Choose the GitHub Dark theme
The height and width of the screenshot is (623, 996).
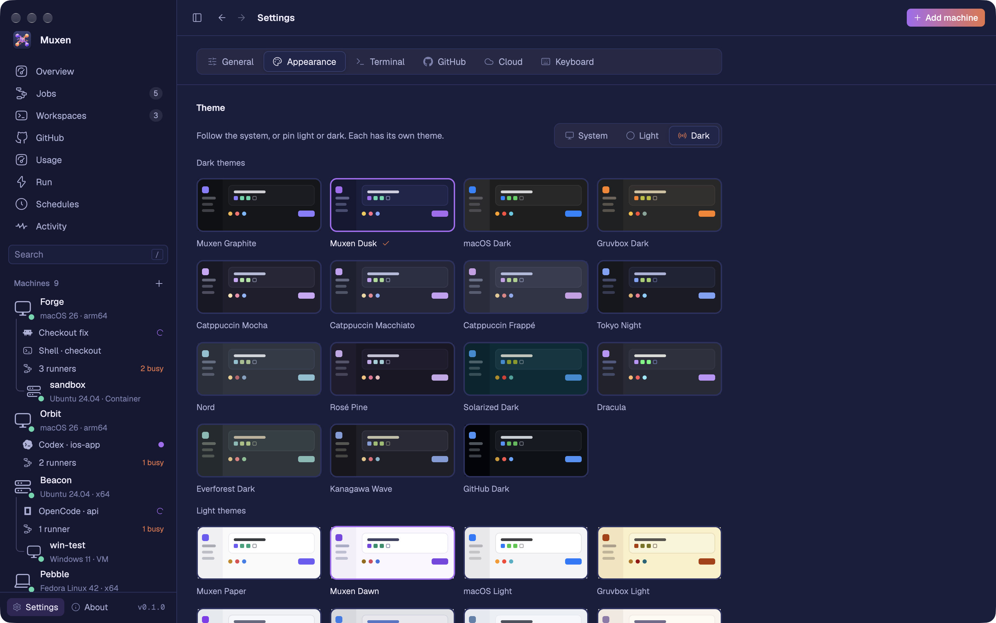click(526, 450)
